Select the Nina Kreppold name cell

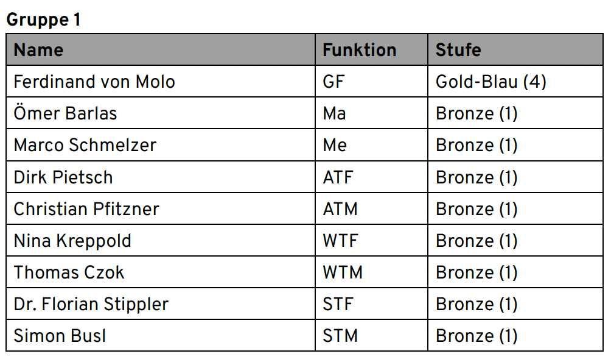coord(72,241)
